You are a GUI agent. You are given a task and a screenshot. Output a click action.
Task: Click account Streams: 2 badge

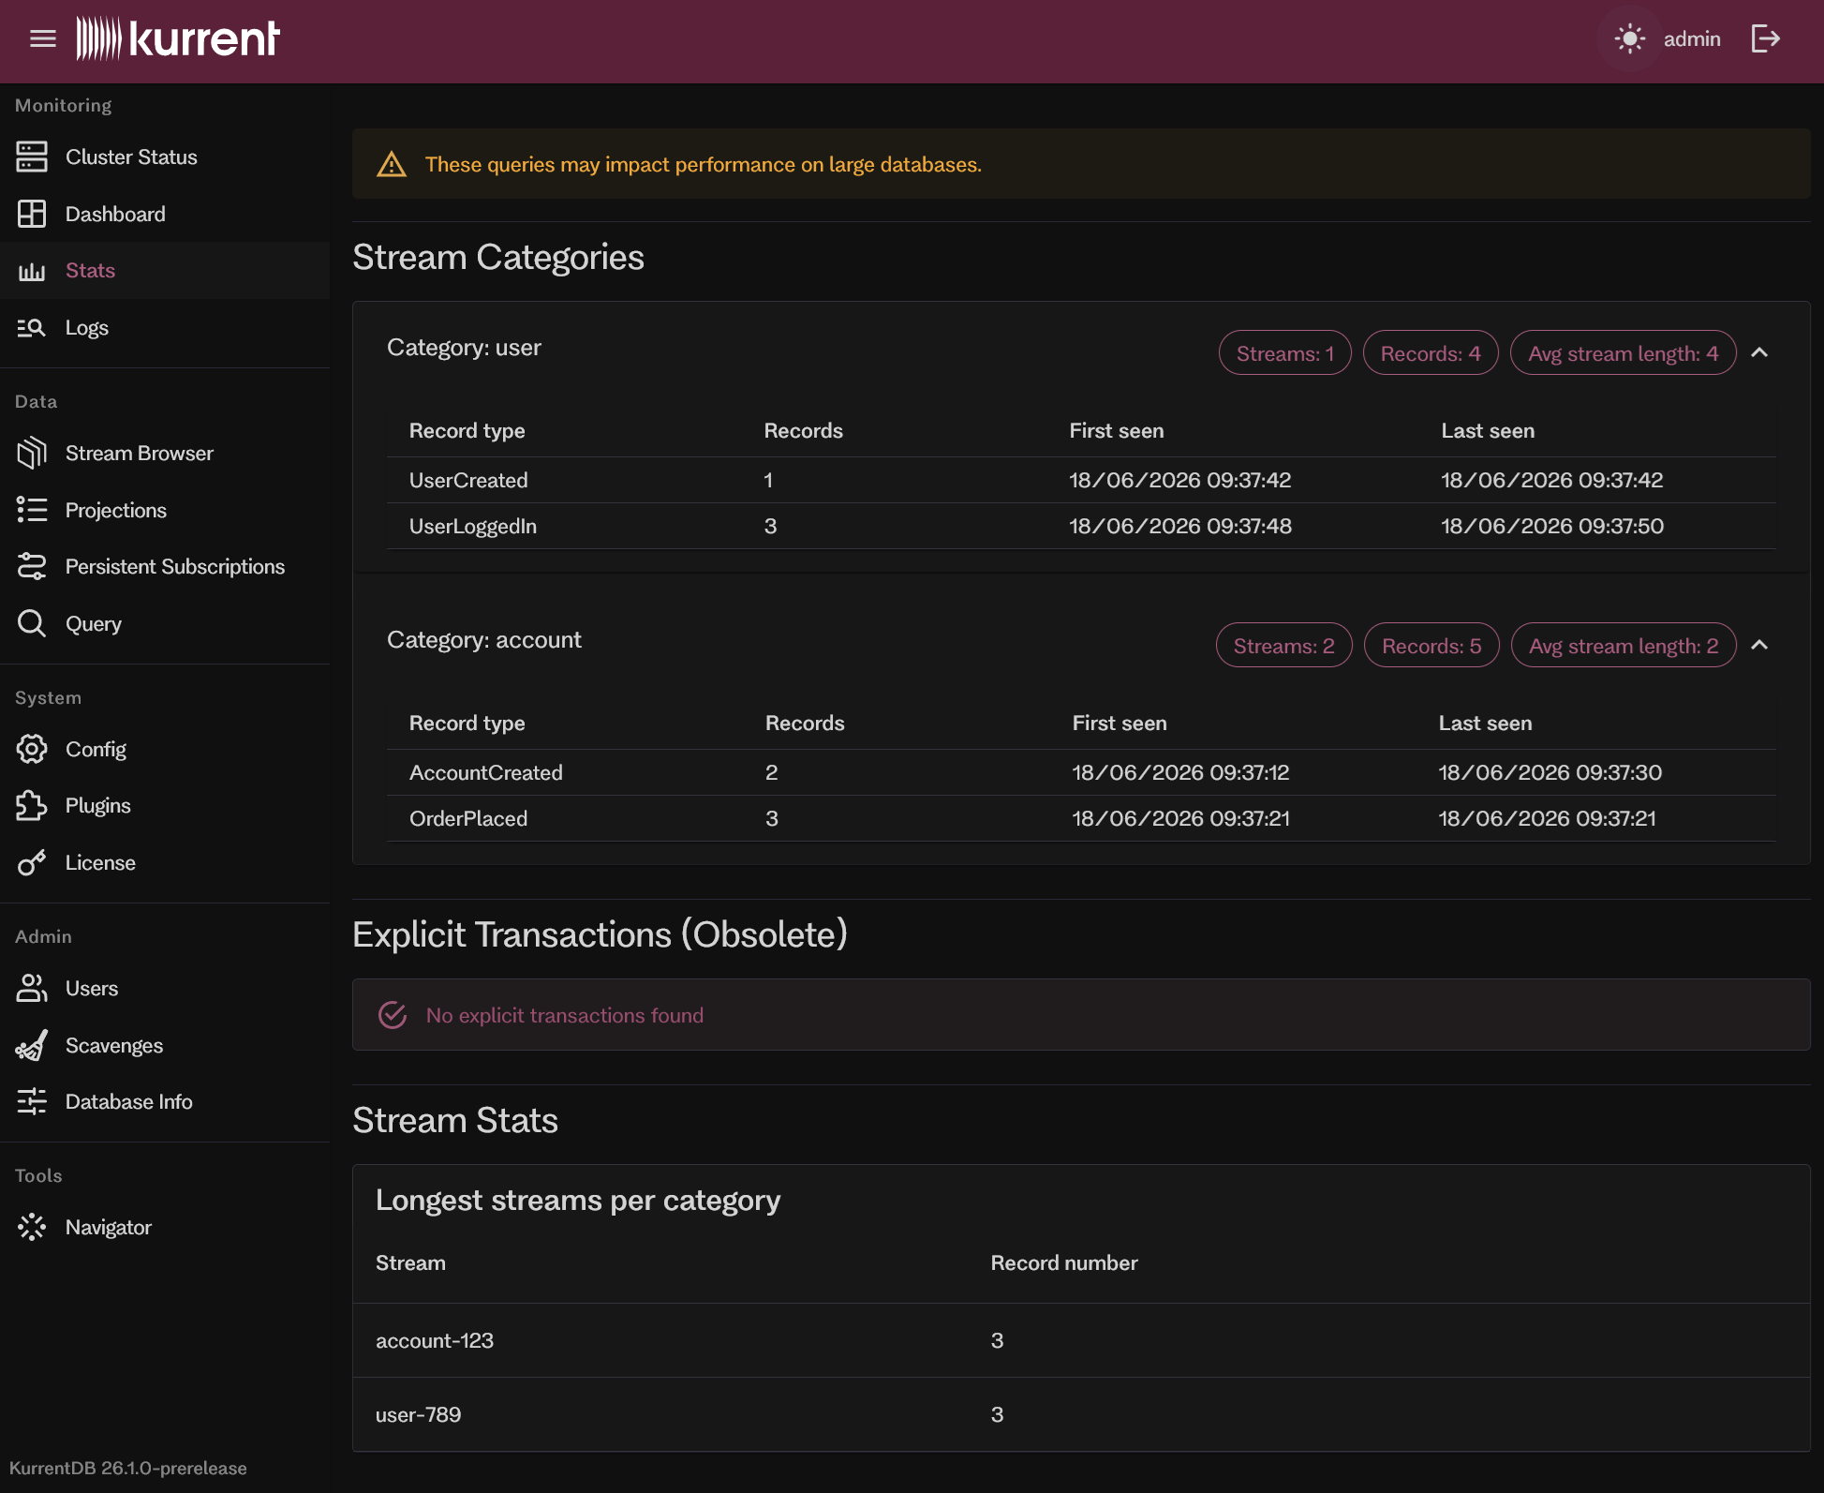[1283, 646]
